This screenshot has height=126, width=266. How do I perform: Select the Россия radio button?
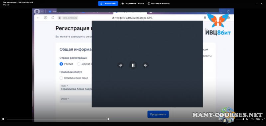pos(61,64)
